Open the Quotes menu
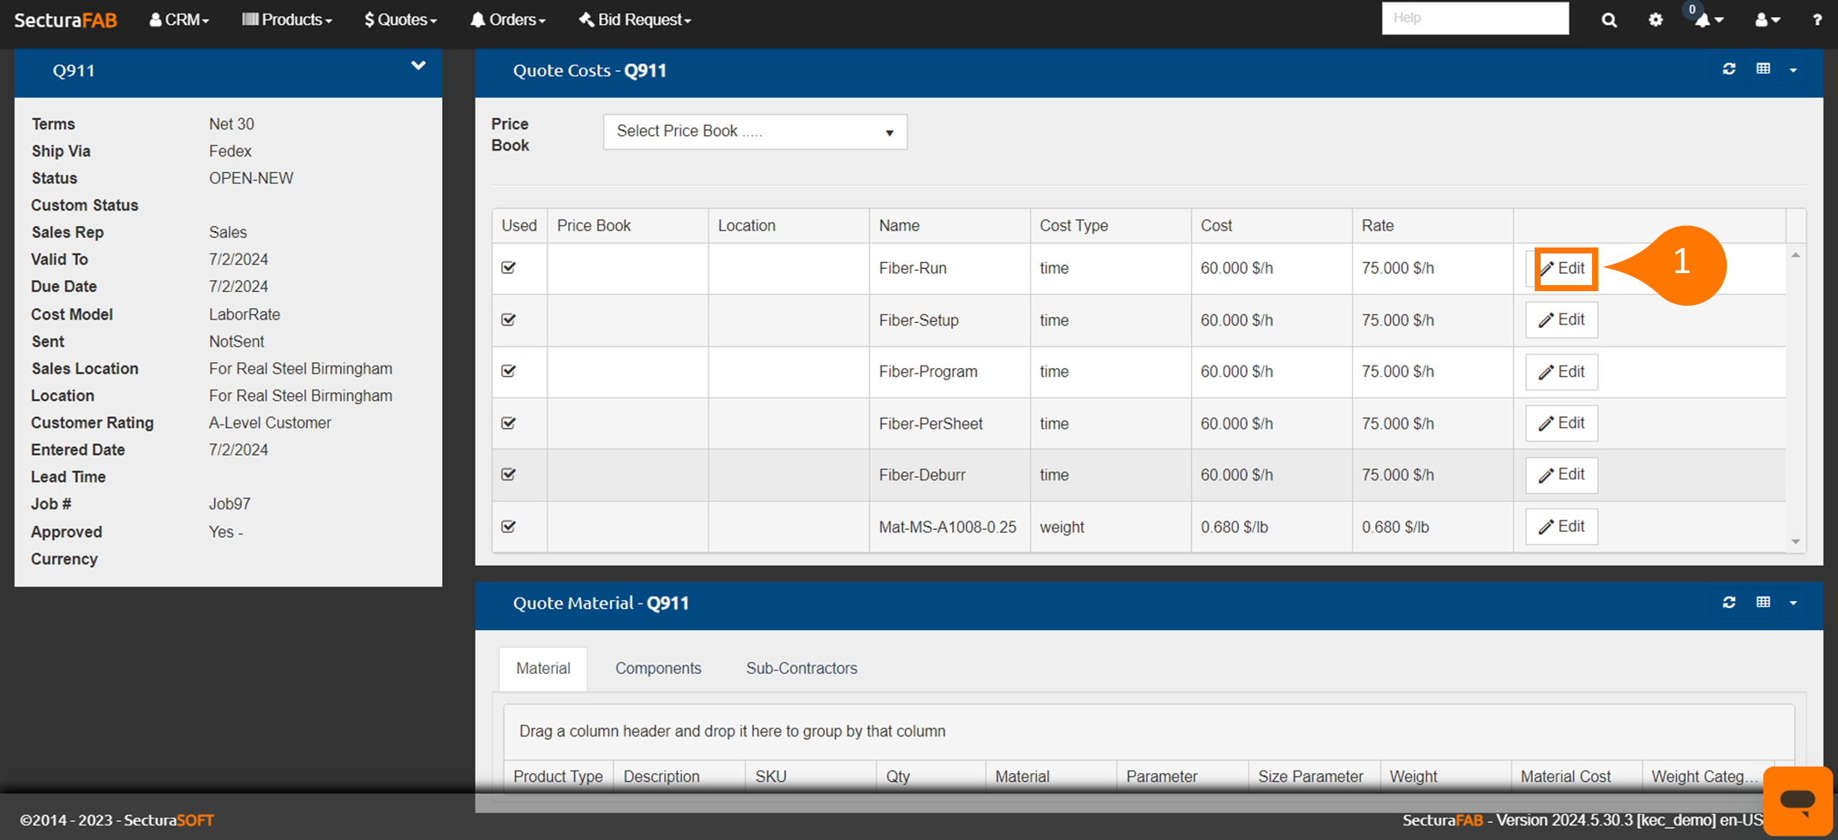This screenshot has height=840, width=1838. pyautogui.click(x=400, y=20)
